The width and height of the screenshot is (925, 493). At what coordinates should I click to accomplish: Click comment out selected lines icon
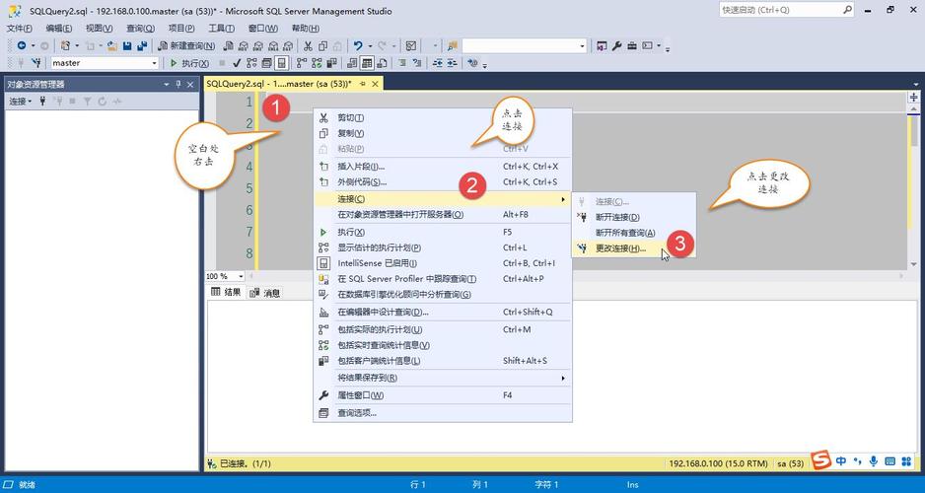pyautogui.click(x=402, y=63)
